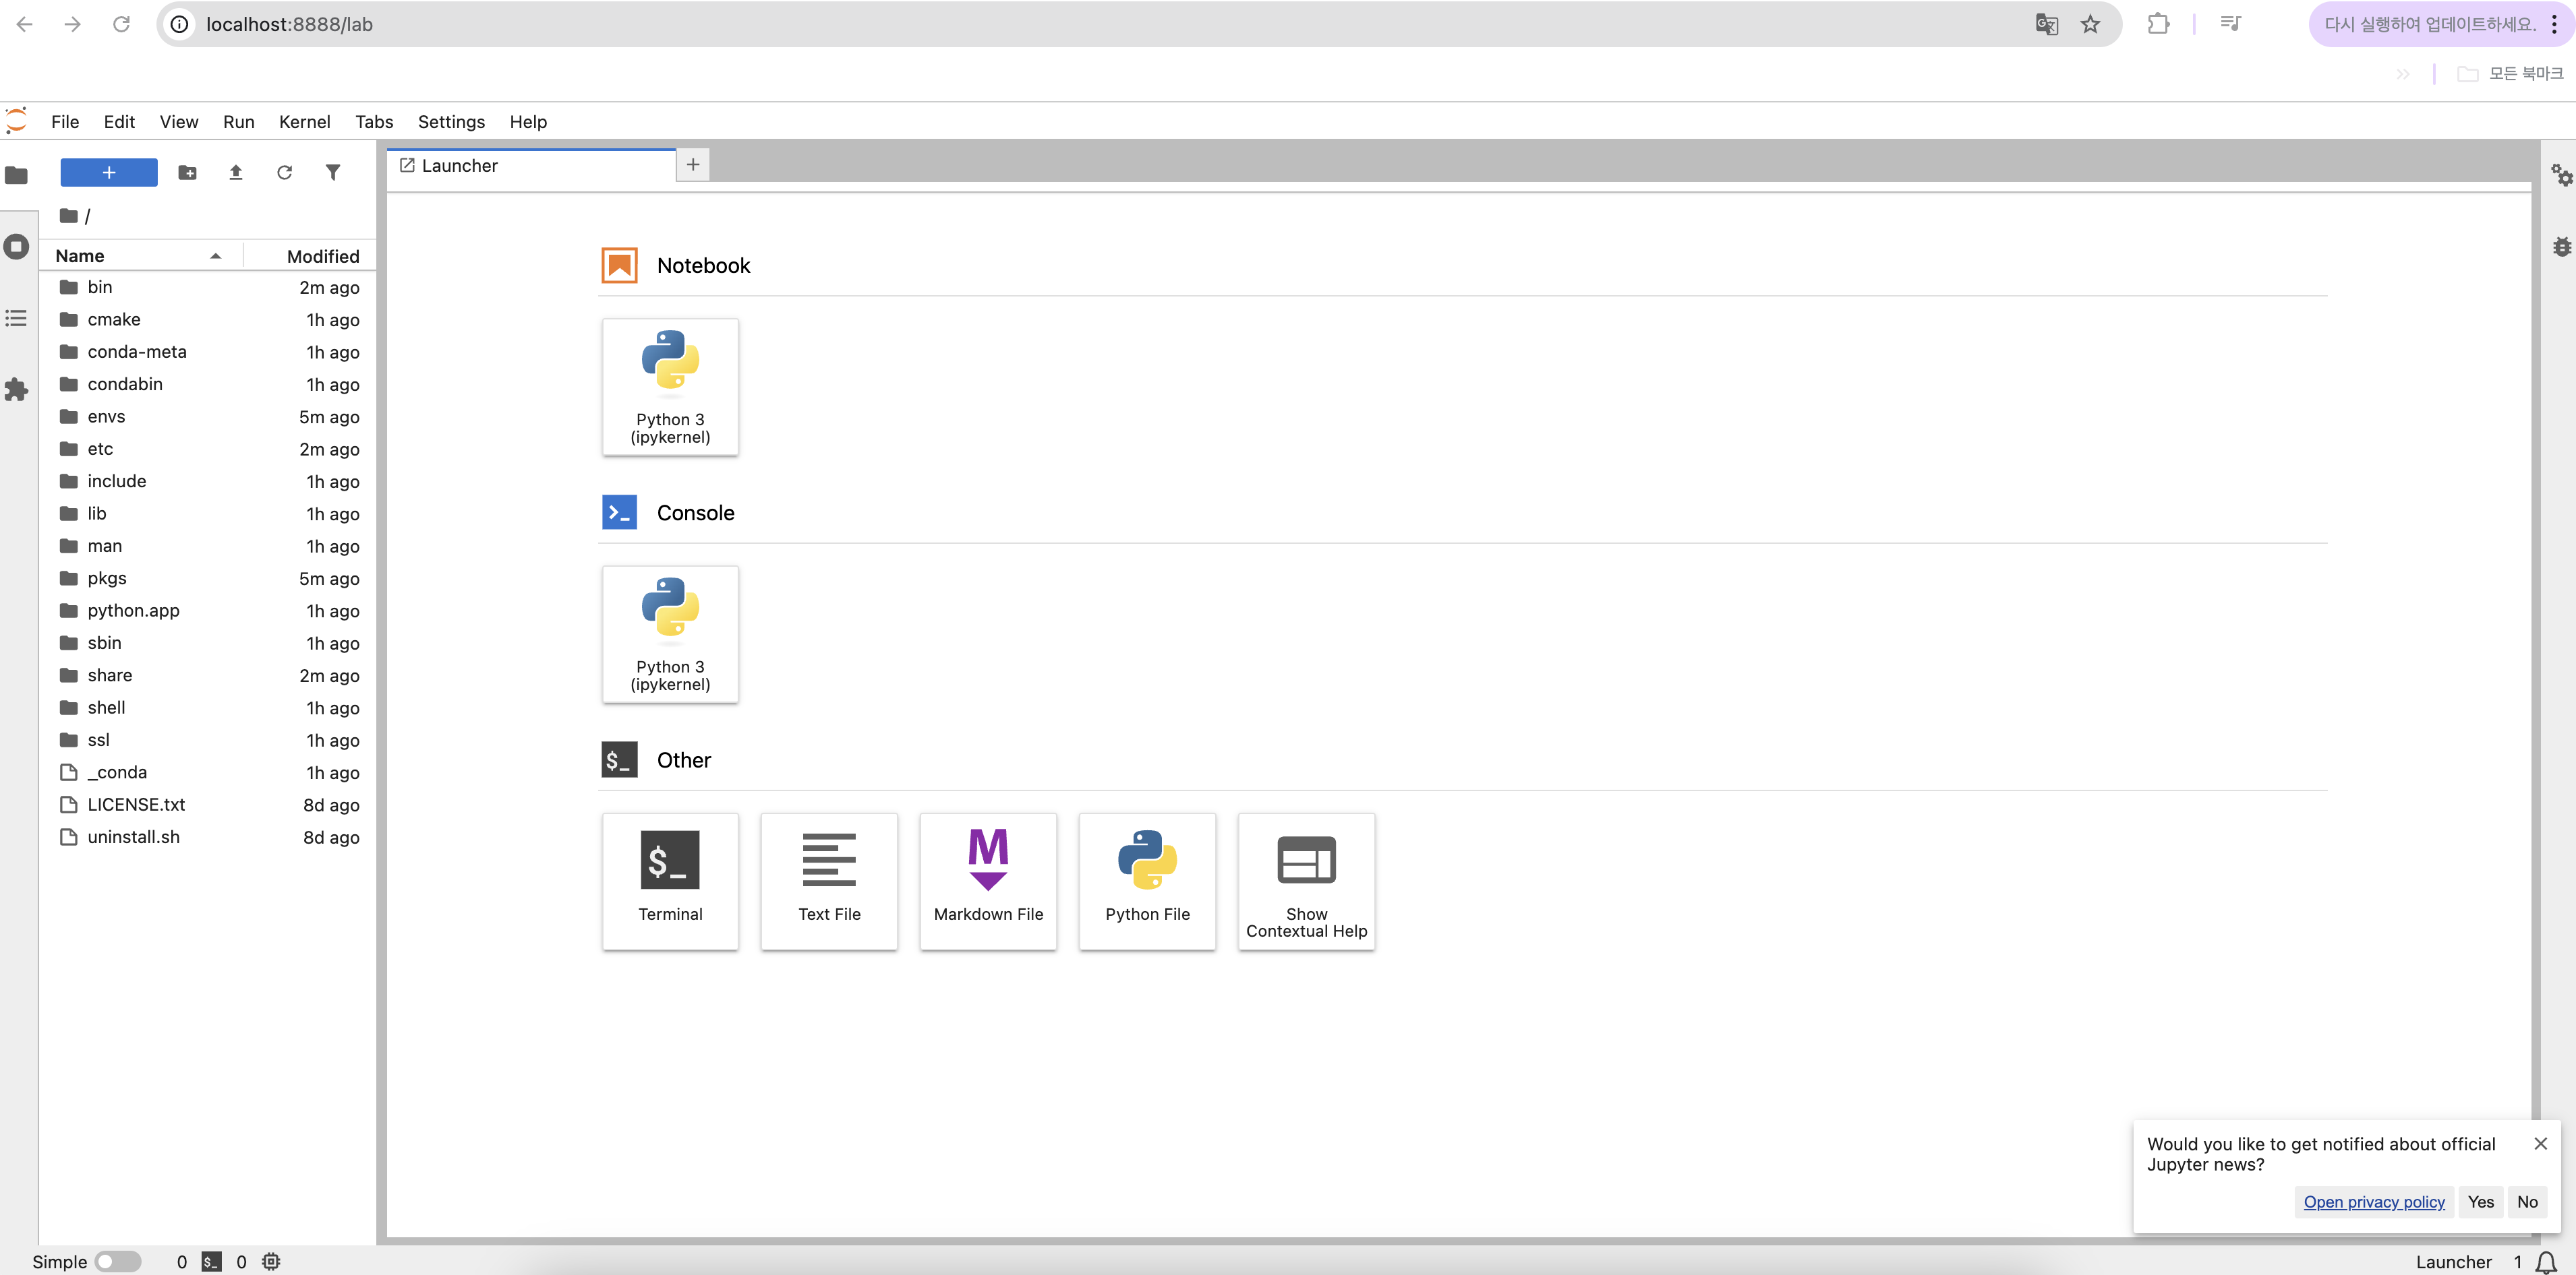The width and height of the screenshot is (2576, 1275).
Task: Click the notification bell in status bar
Action: click(2547, 1262)
